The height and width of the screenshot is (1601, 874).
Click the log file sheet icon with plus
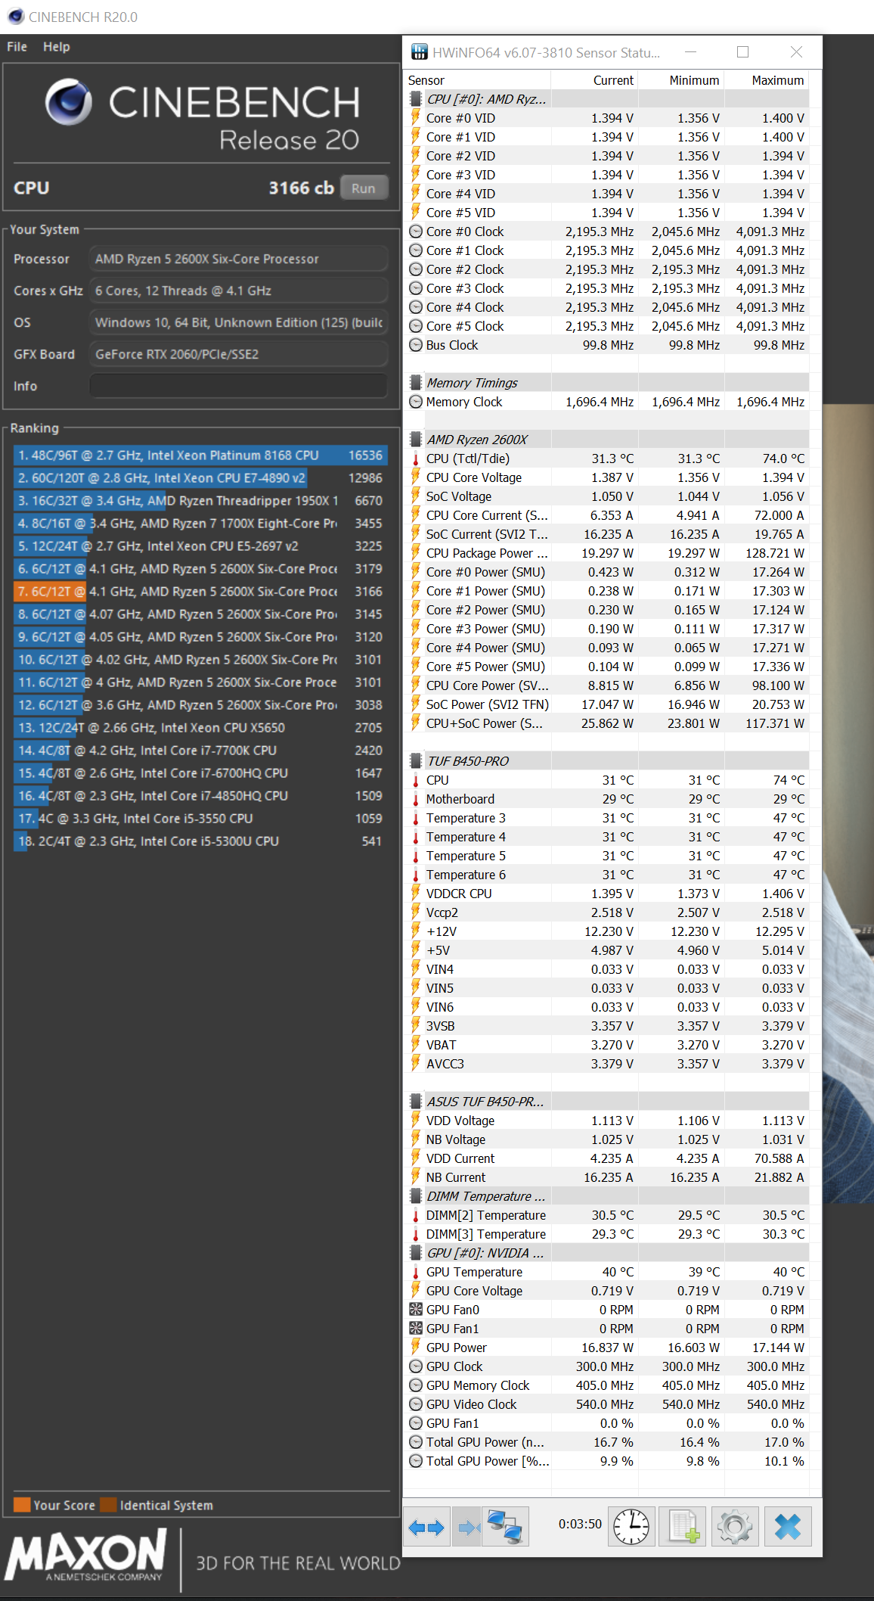click(x=683, y=1526)
